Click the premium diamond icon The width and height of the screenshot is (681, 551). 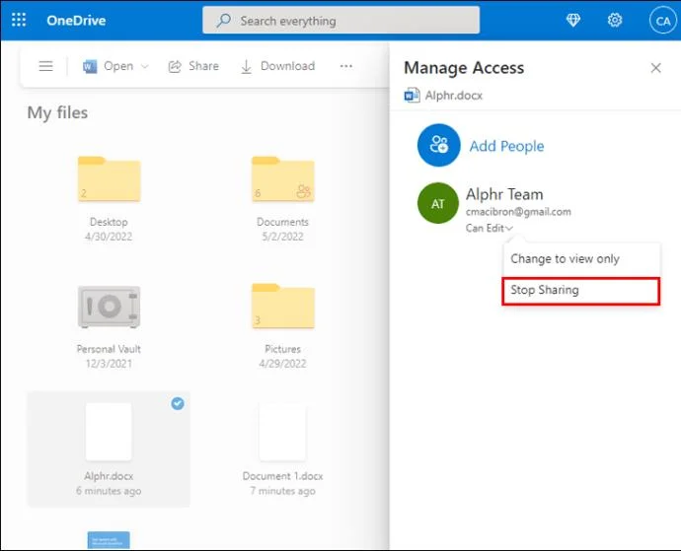(573, 20)
